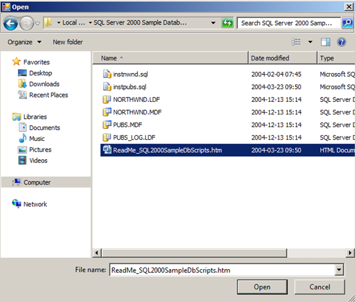356x302 pixels.
Task: Select the instnwnd.sql file icon
Action: click(x=107, y=74)
